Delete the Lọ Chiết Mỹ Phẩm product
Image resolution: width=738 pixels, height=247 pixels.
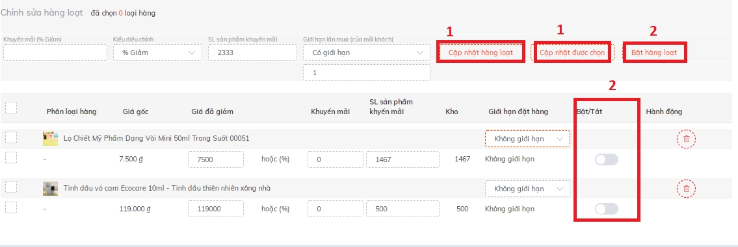pos(686,139)
